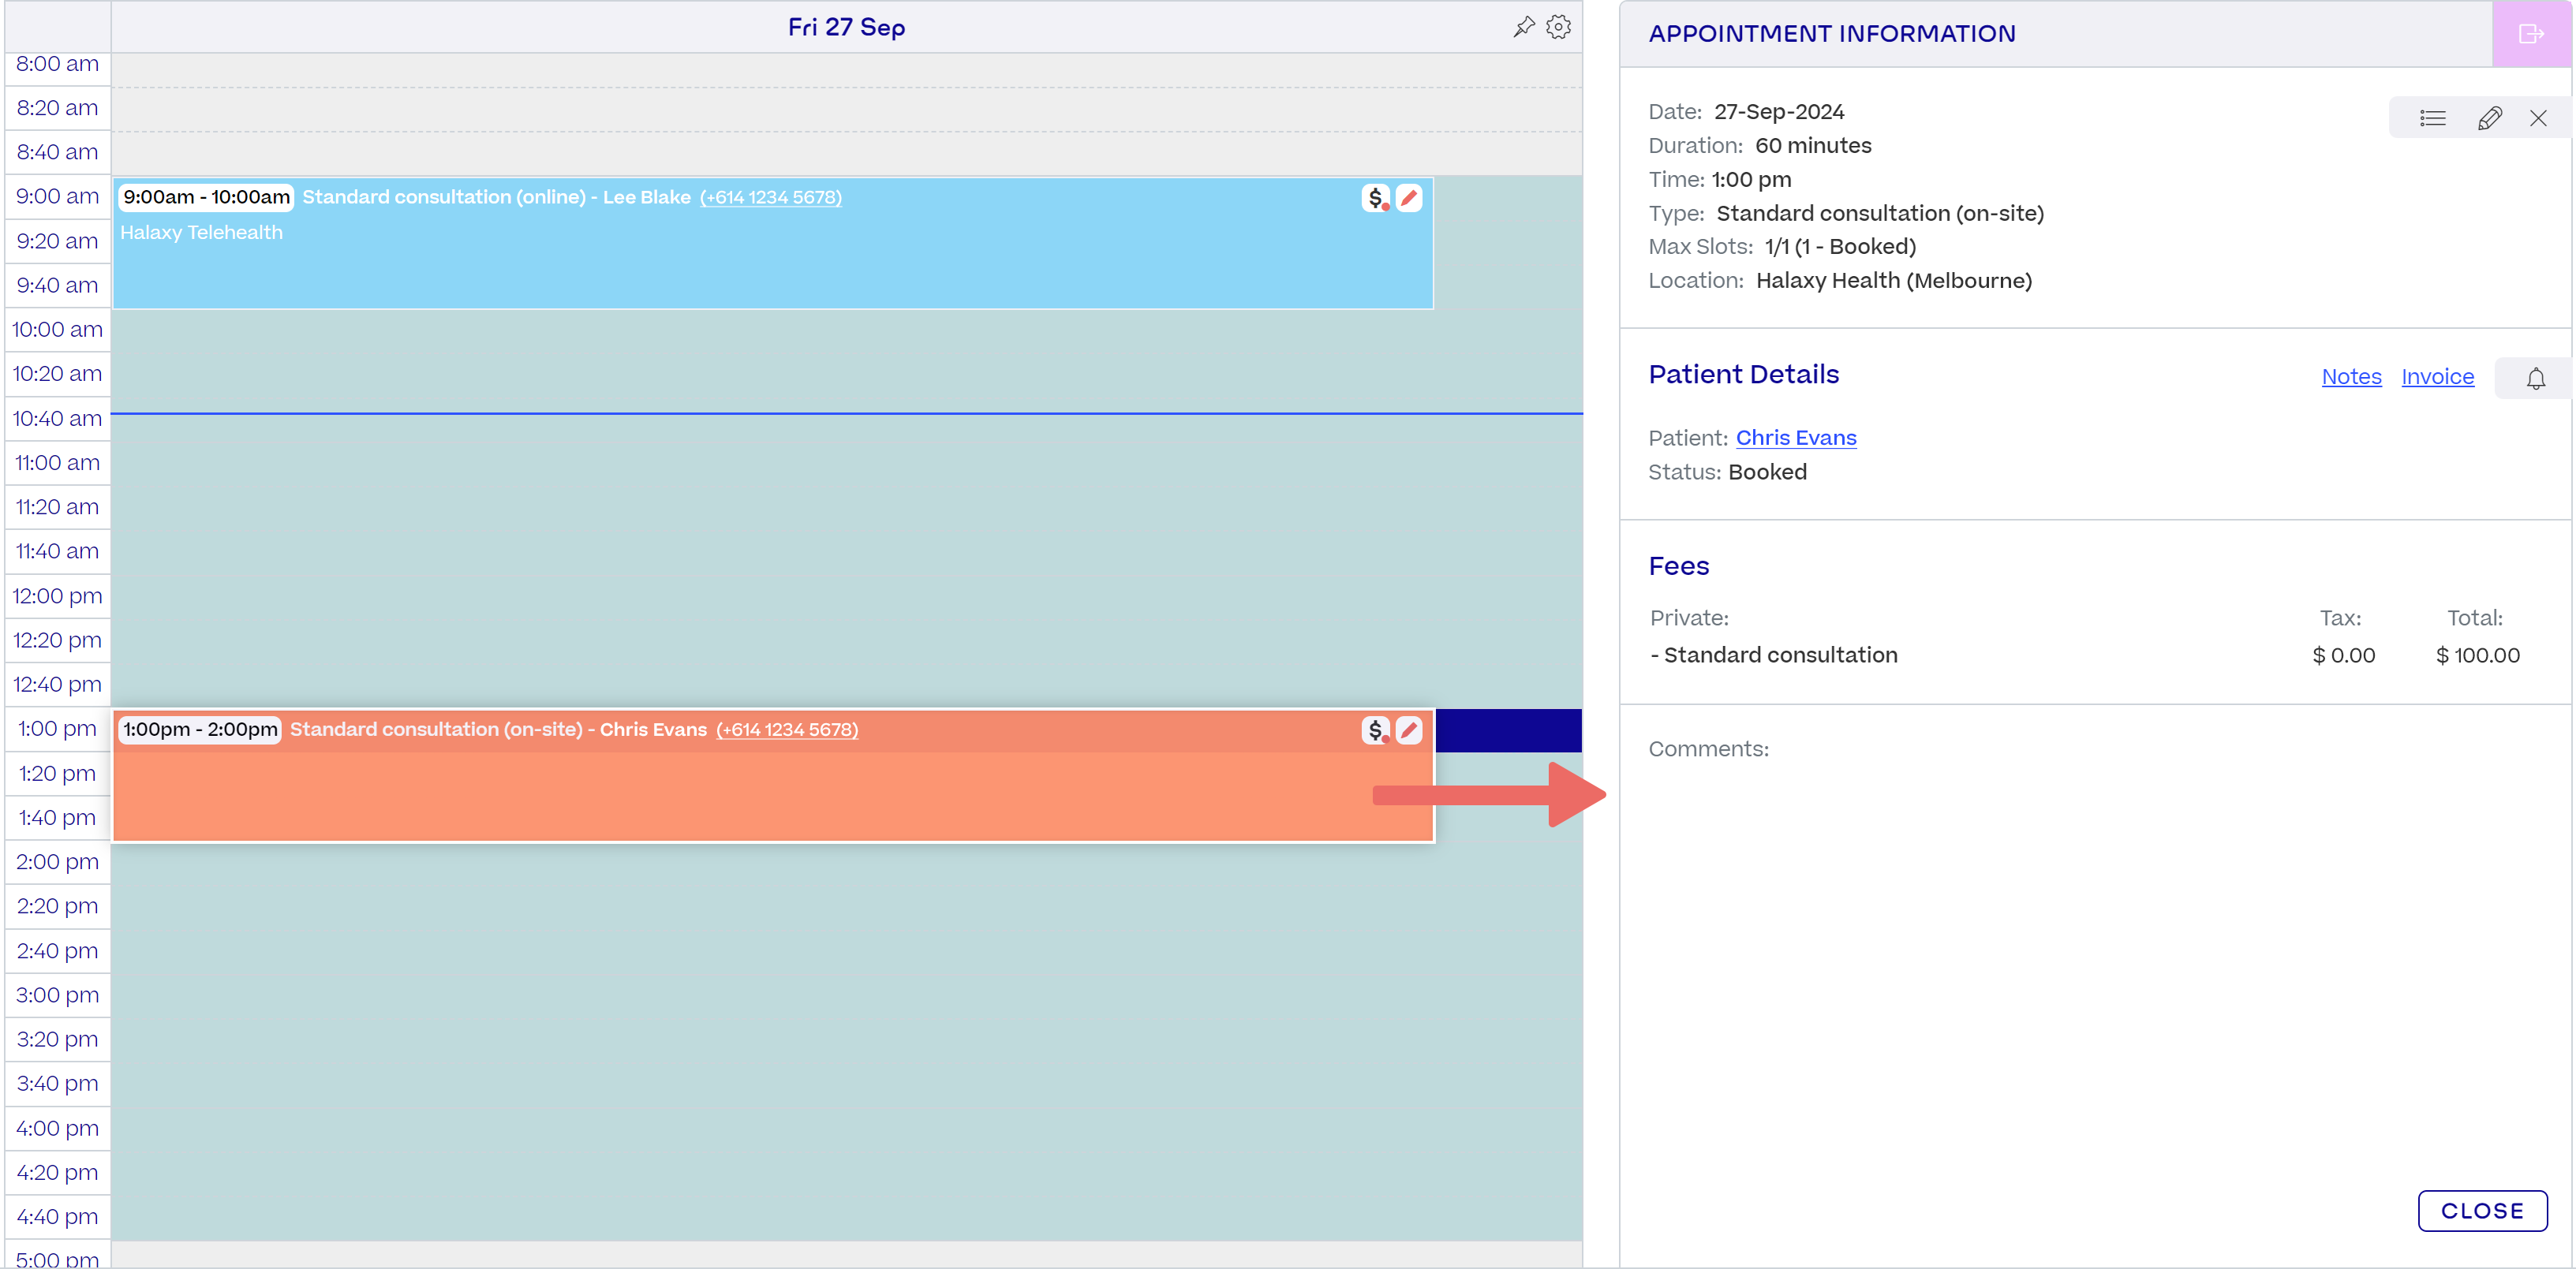Open the Notes link
2576x1269 pixels.
[2351, 377]
